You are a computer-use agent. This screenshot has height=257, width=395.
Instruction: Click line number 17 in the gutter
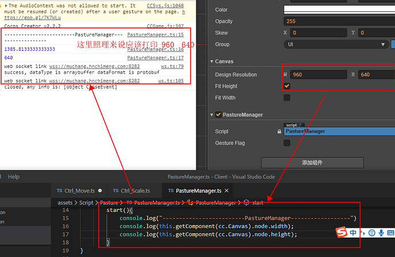point(65,234)
